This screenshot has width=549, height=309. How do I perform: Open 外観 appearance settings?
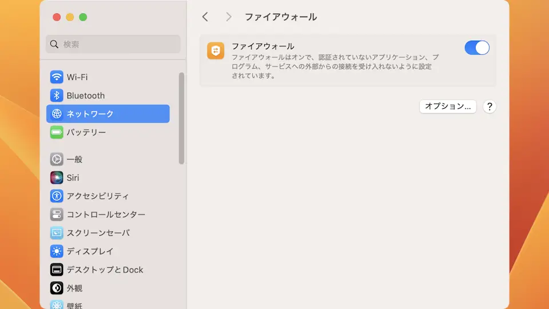(x=74, y=288)
